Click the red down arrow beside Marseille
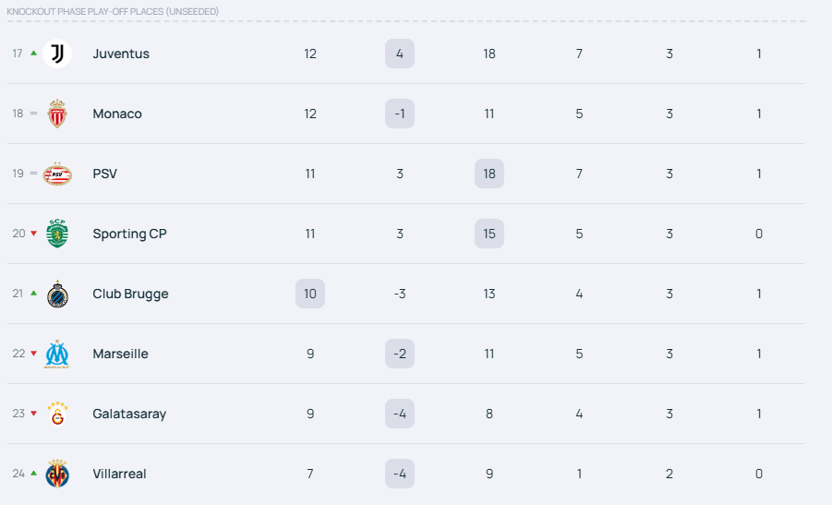 point(34,354)
